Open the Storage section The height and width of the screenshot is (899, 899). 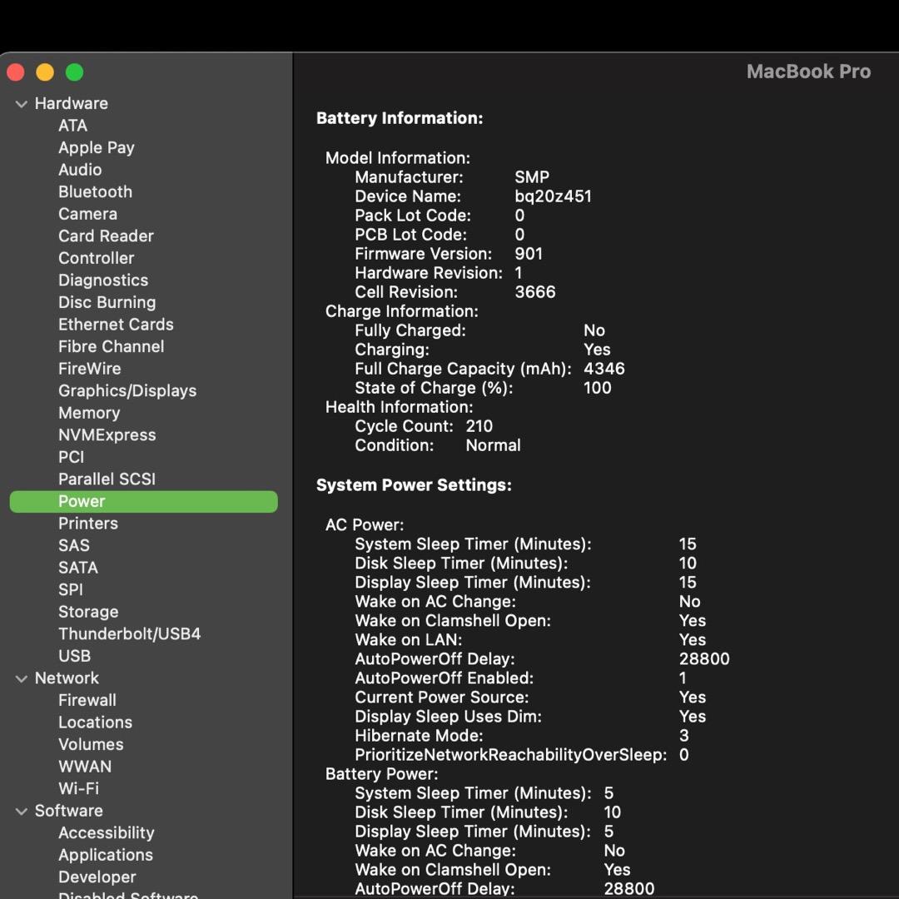coord(88,612)
